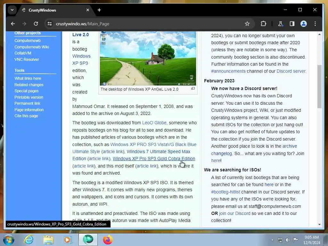Select the CrustyWindows tab

(x=56, y=10)
